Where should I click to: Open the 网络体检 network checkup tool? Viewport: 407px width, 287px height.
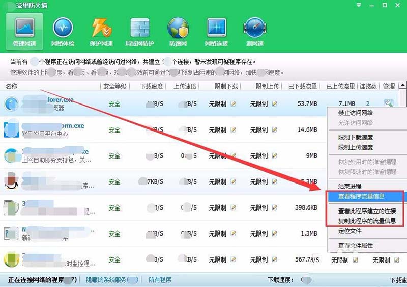(x=63, y=32)
